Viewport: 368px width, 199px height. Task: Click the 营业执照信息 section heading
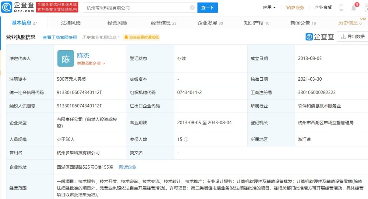click(x=21, y=37)
